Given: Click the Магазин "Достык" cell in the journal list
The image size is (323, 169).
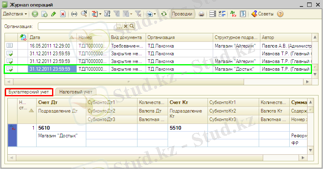Looking at the screenshot, I should (236, 69).
